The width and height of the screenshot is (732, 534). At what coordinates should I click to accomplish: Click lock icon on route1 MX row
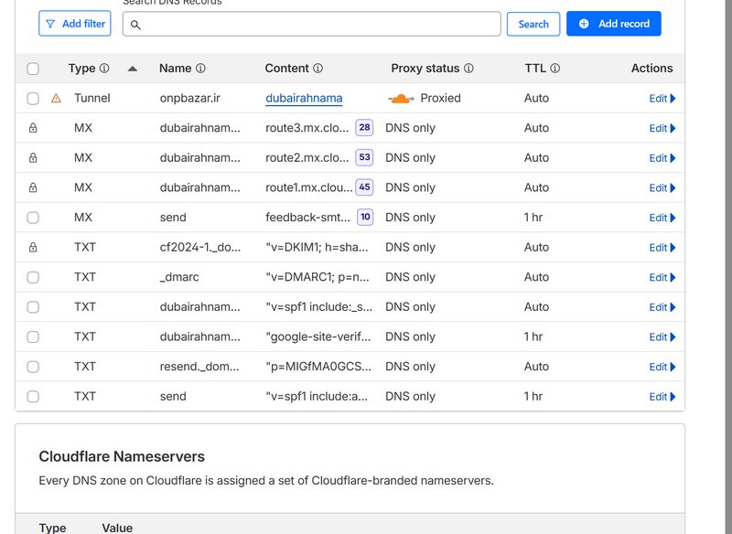point(33,187)
